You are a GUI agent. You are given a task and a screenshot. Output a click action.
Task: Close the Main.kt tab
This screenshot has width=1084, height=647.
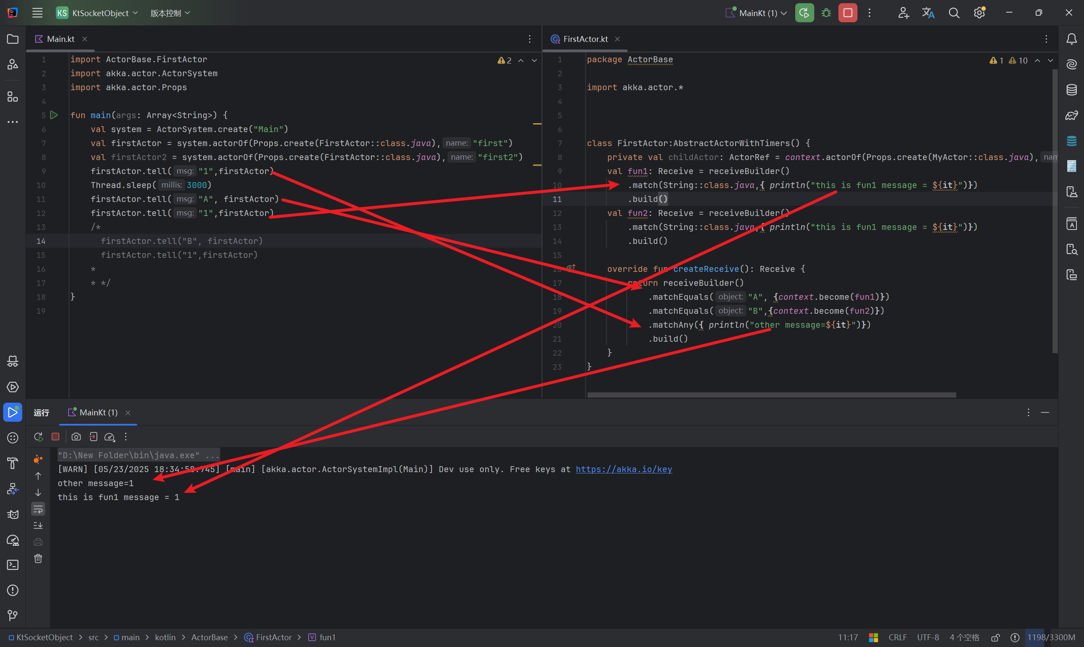point(85,39)
